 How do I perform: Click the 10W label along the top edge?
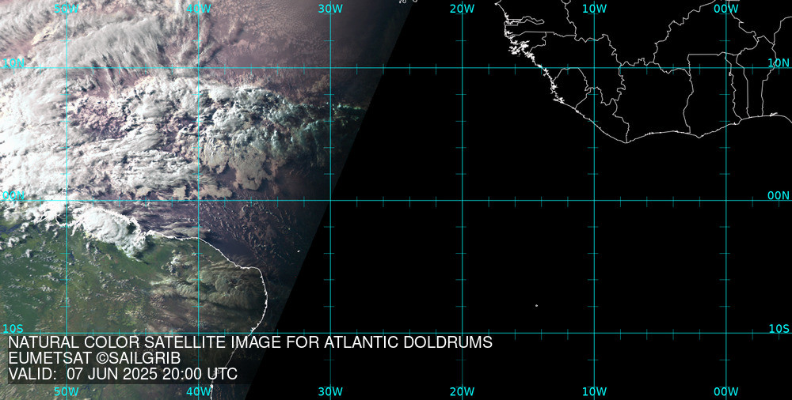coord(594,9)
